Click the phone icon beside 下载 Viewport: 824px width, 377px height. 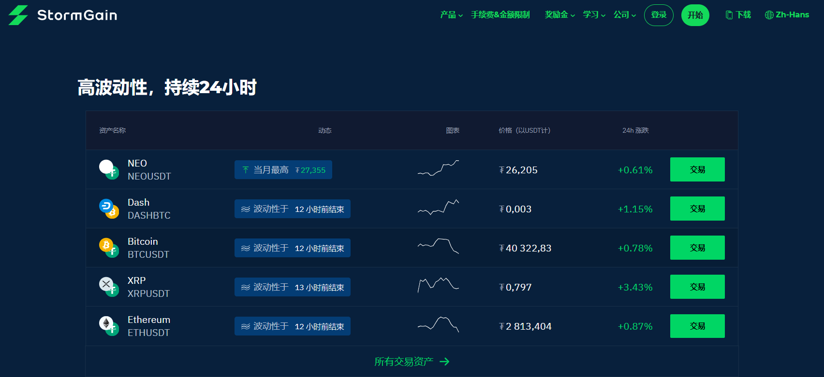coord(729,15)
